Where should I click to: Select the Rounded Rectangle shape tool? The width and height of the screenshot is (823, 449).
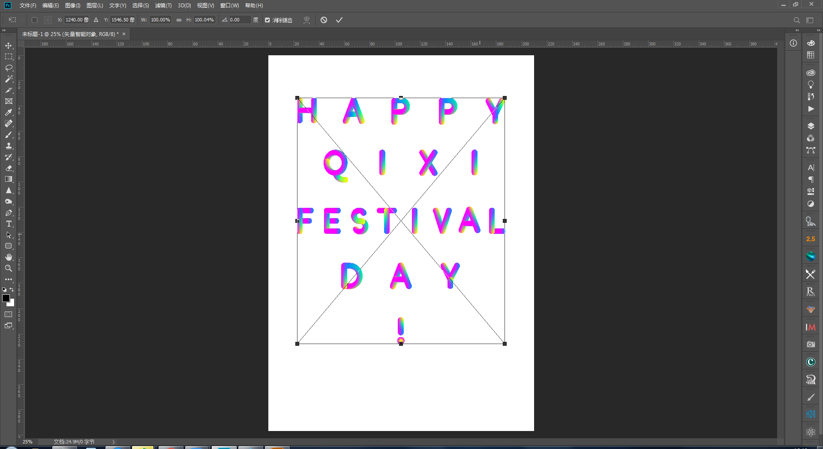point(9,246)
